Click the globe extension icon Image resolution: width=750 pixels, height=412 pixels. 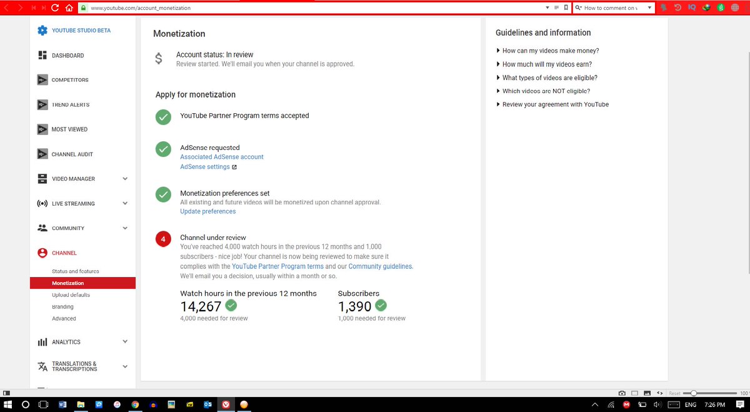[735, 8]
